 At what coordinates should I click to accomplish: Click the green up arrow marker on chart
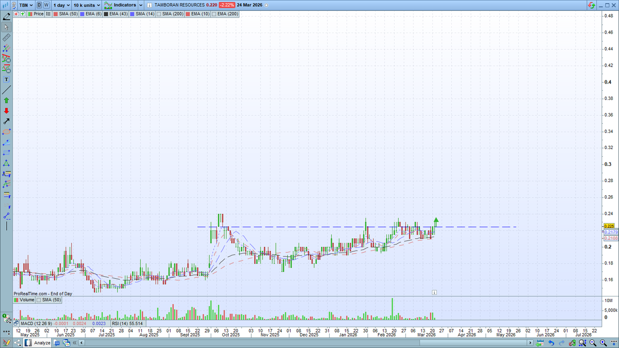tap(436, 221)
